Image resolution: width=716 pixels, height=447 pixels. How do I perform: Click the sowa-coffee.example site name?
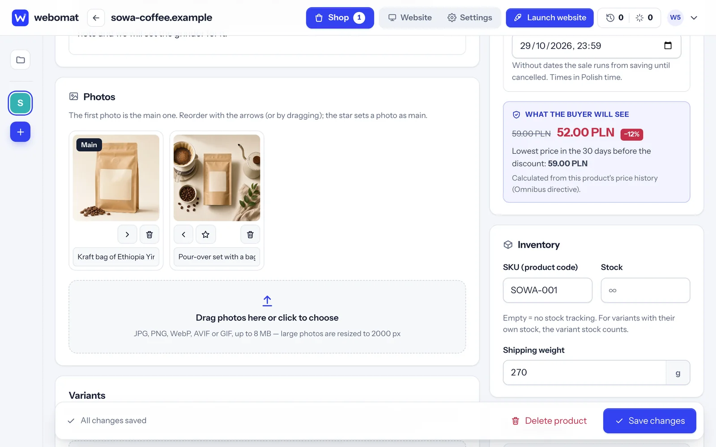point(162,18)
